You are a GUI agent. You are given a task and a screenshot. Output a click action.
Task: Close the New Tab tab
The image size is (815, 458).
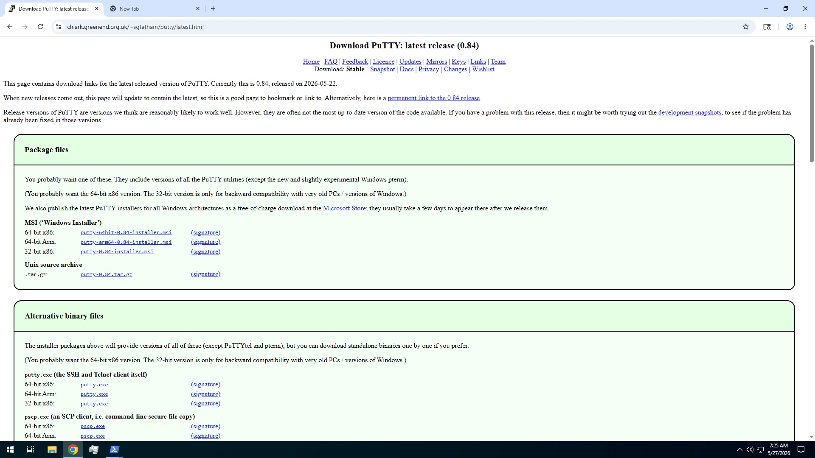pyautogui.click(x=198, y=8)
